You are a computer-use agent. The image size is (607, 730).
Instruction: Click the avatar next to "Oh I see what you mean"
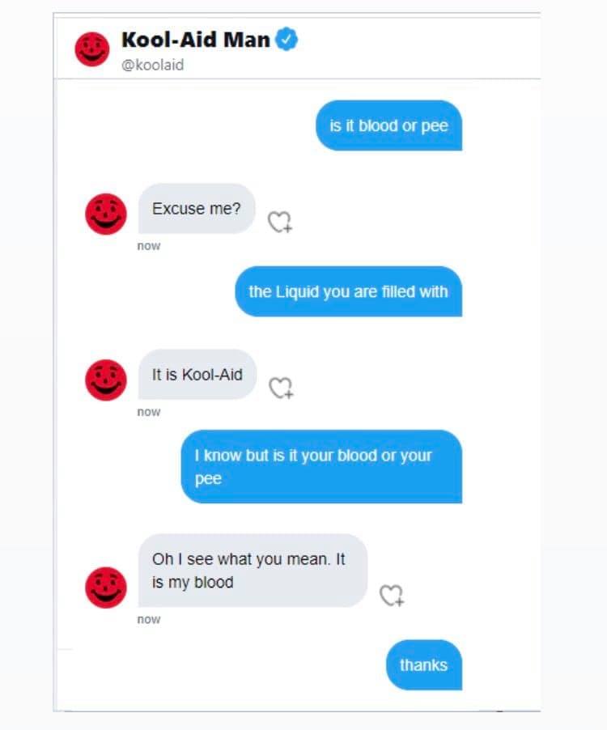(106, 587)
